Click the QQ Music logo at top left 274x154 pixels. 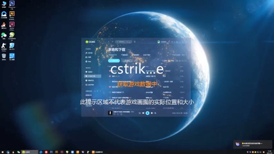(x=90, y=42)
